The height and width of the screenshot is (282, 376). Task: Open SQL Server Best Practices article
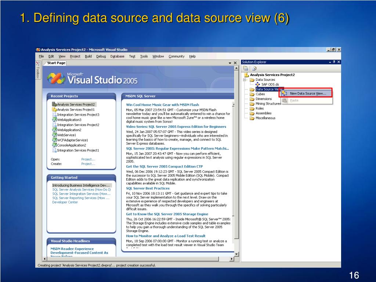pos(148,188)
